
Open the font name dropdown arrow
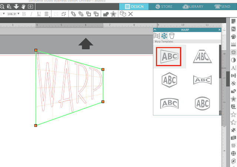[x=4, y=14]
